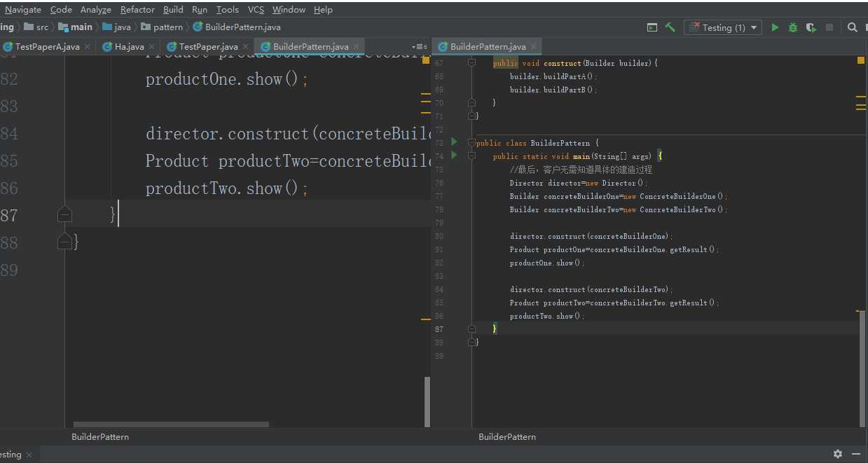
Task: Open the Window menu
Action: [289, 10]
